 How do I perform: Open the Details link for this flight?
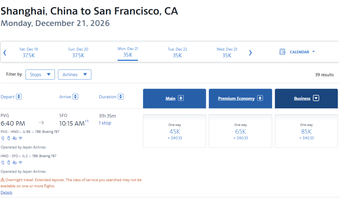click(x=7, y=192)
